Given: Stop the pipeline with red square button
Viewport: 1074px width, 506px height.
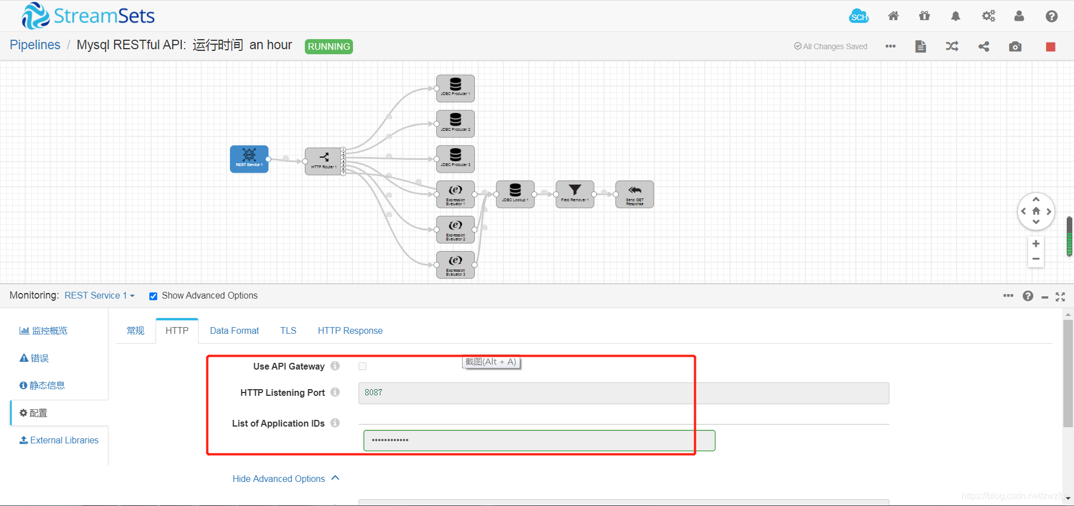Looking at the screenshot, I should tap(1051, 47).
